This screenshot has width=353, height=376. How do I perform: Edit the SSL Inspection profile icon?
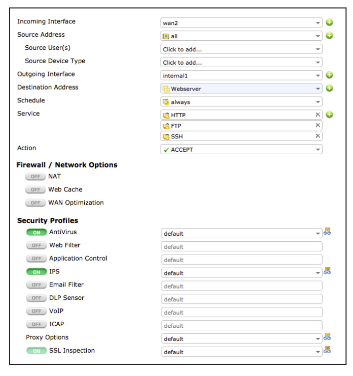coord(327,350)
